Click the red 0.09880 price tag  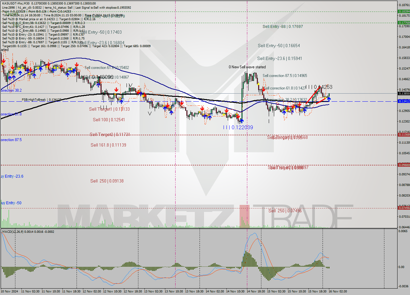coord(404,164)
